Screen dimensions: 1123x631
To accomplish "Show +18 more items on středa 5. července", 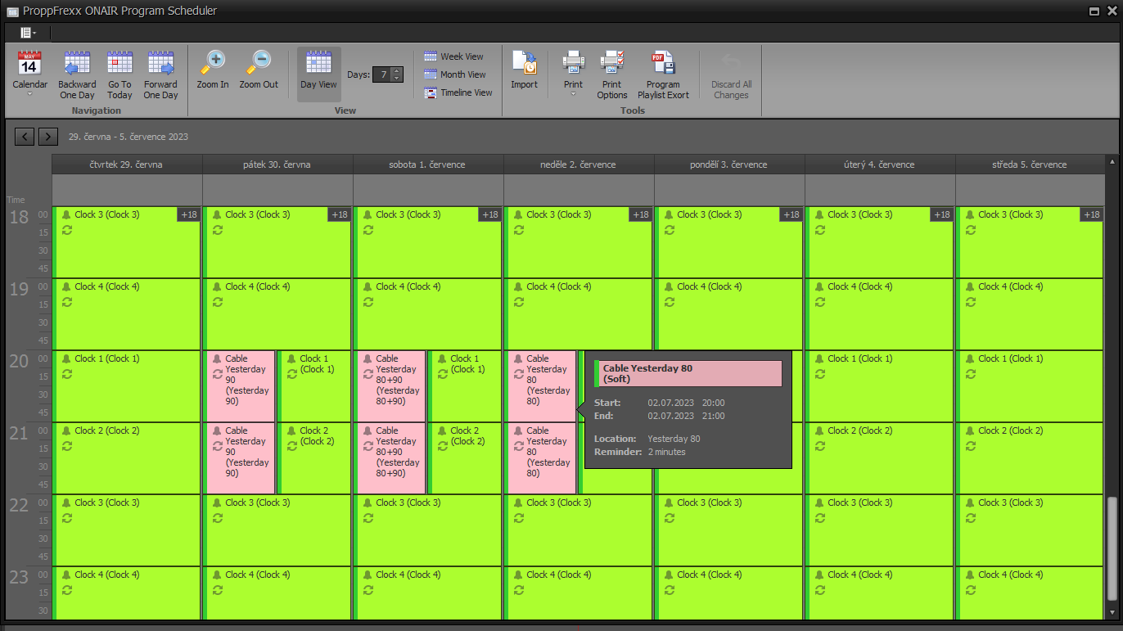I will [x=1093, y=214].
